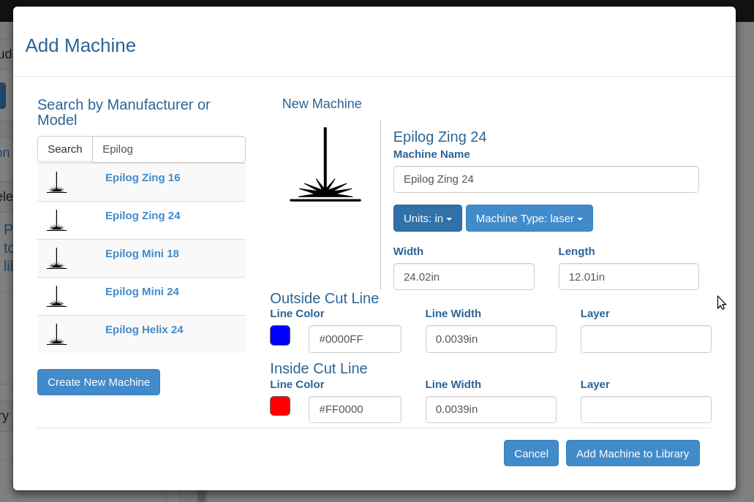Viewport: 754px width, 502px height.
Task: Open the blue Outside Cut Line color swatch
Action: coord(280,335)
